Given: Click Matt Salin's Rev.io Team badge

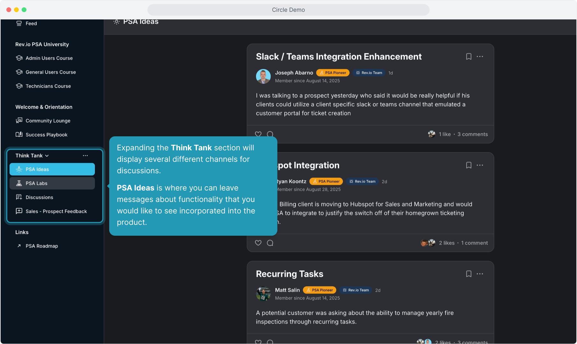Looking at the screenshot, I should [356, 290].
